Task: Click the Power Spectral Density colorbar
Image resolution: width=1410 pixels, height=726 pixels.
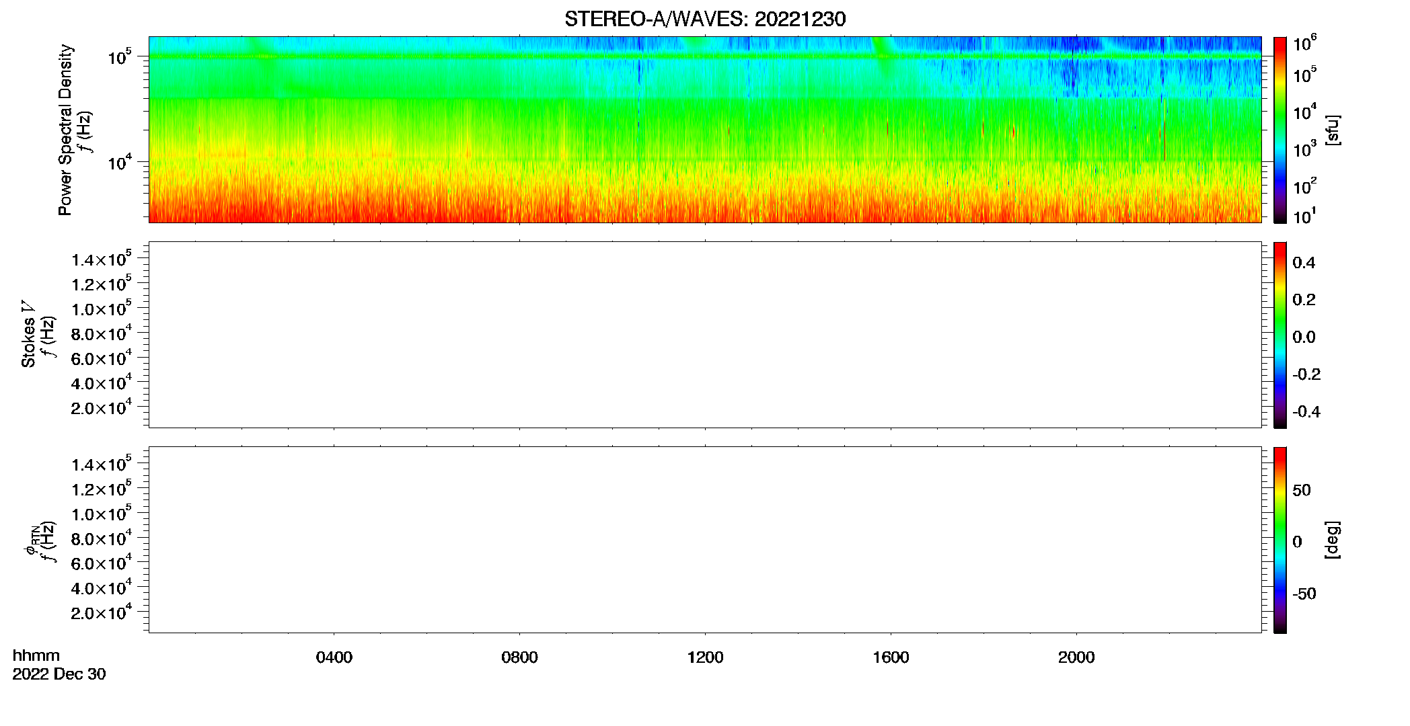Action: click(1279, 130)
